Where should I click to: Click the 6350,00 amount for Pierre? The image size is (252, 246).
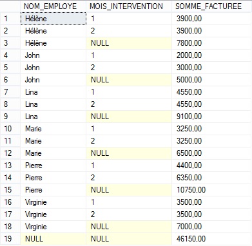coord(212,178)
